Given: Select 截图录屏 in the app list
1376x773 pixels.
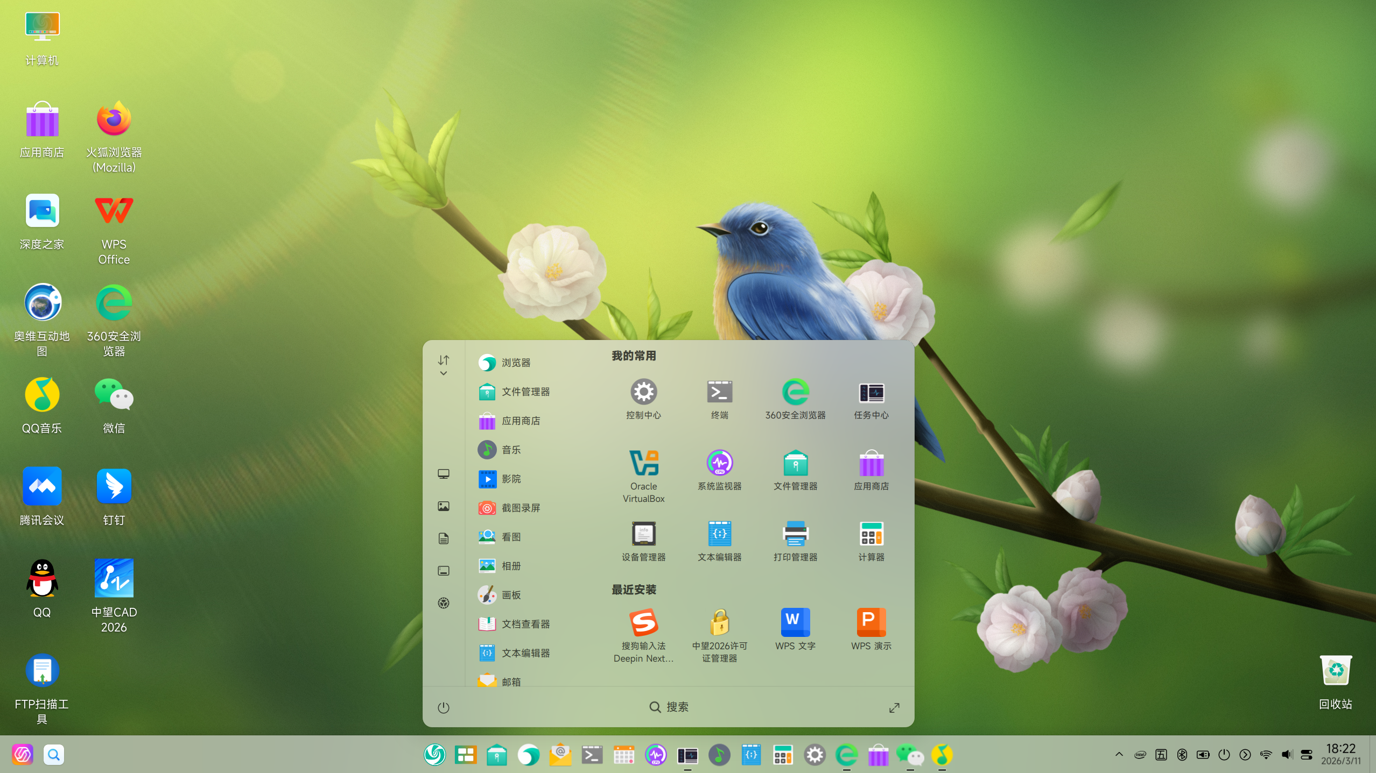Looking at the screenshot, I should coord(520,508).
